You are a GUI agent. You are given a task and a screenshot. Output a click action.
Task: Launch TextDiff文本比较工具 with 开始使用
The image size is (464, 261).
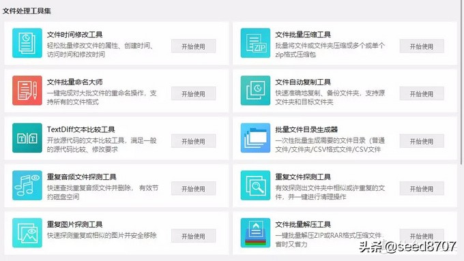[x=193, y=141]
